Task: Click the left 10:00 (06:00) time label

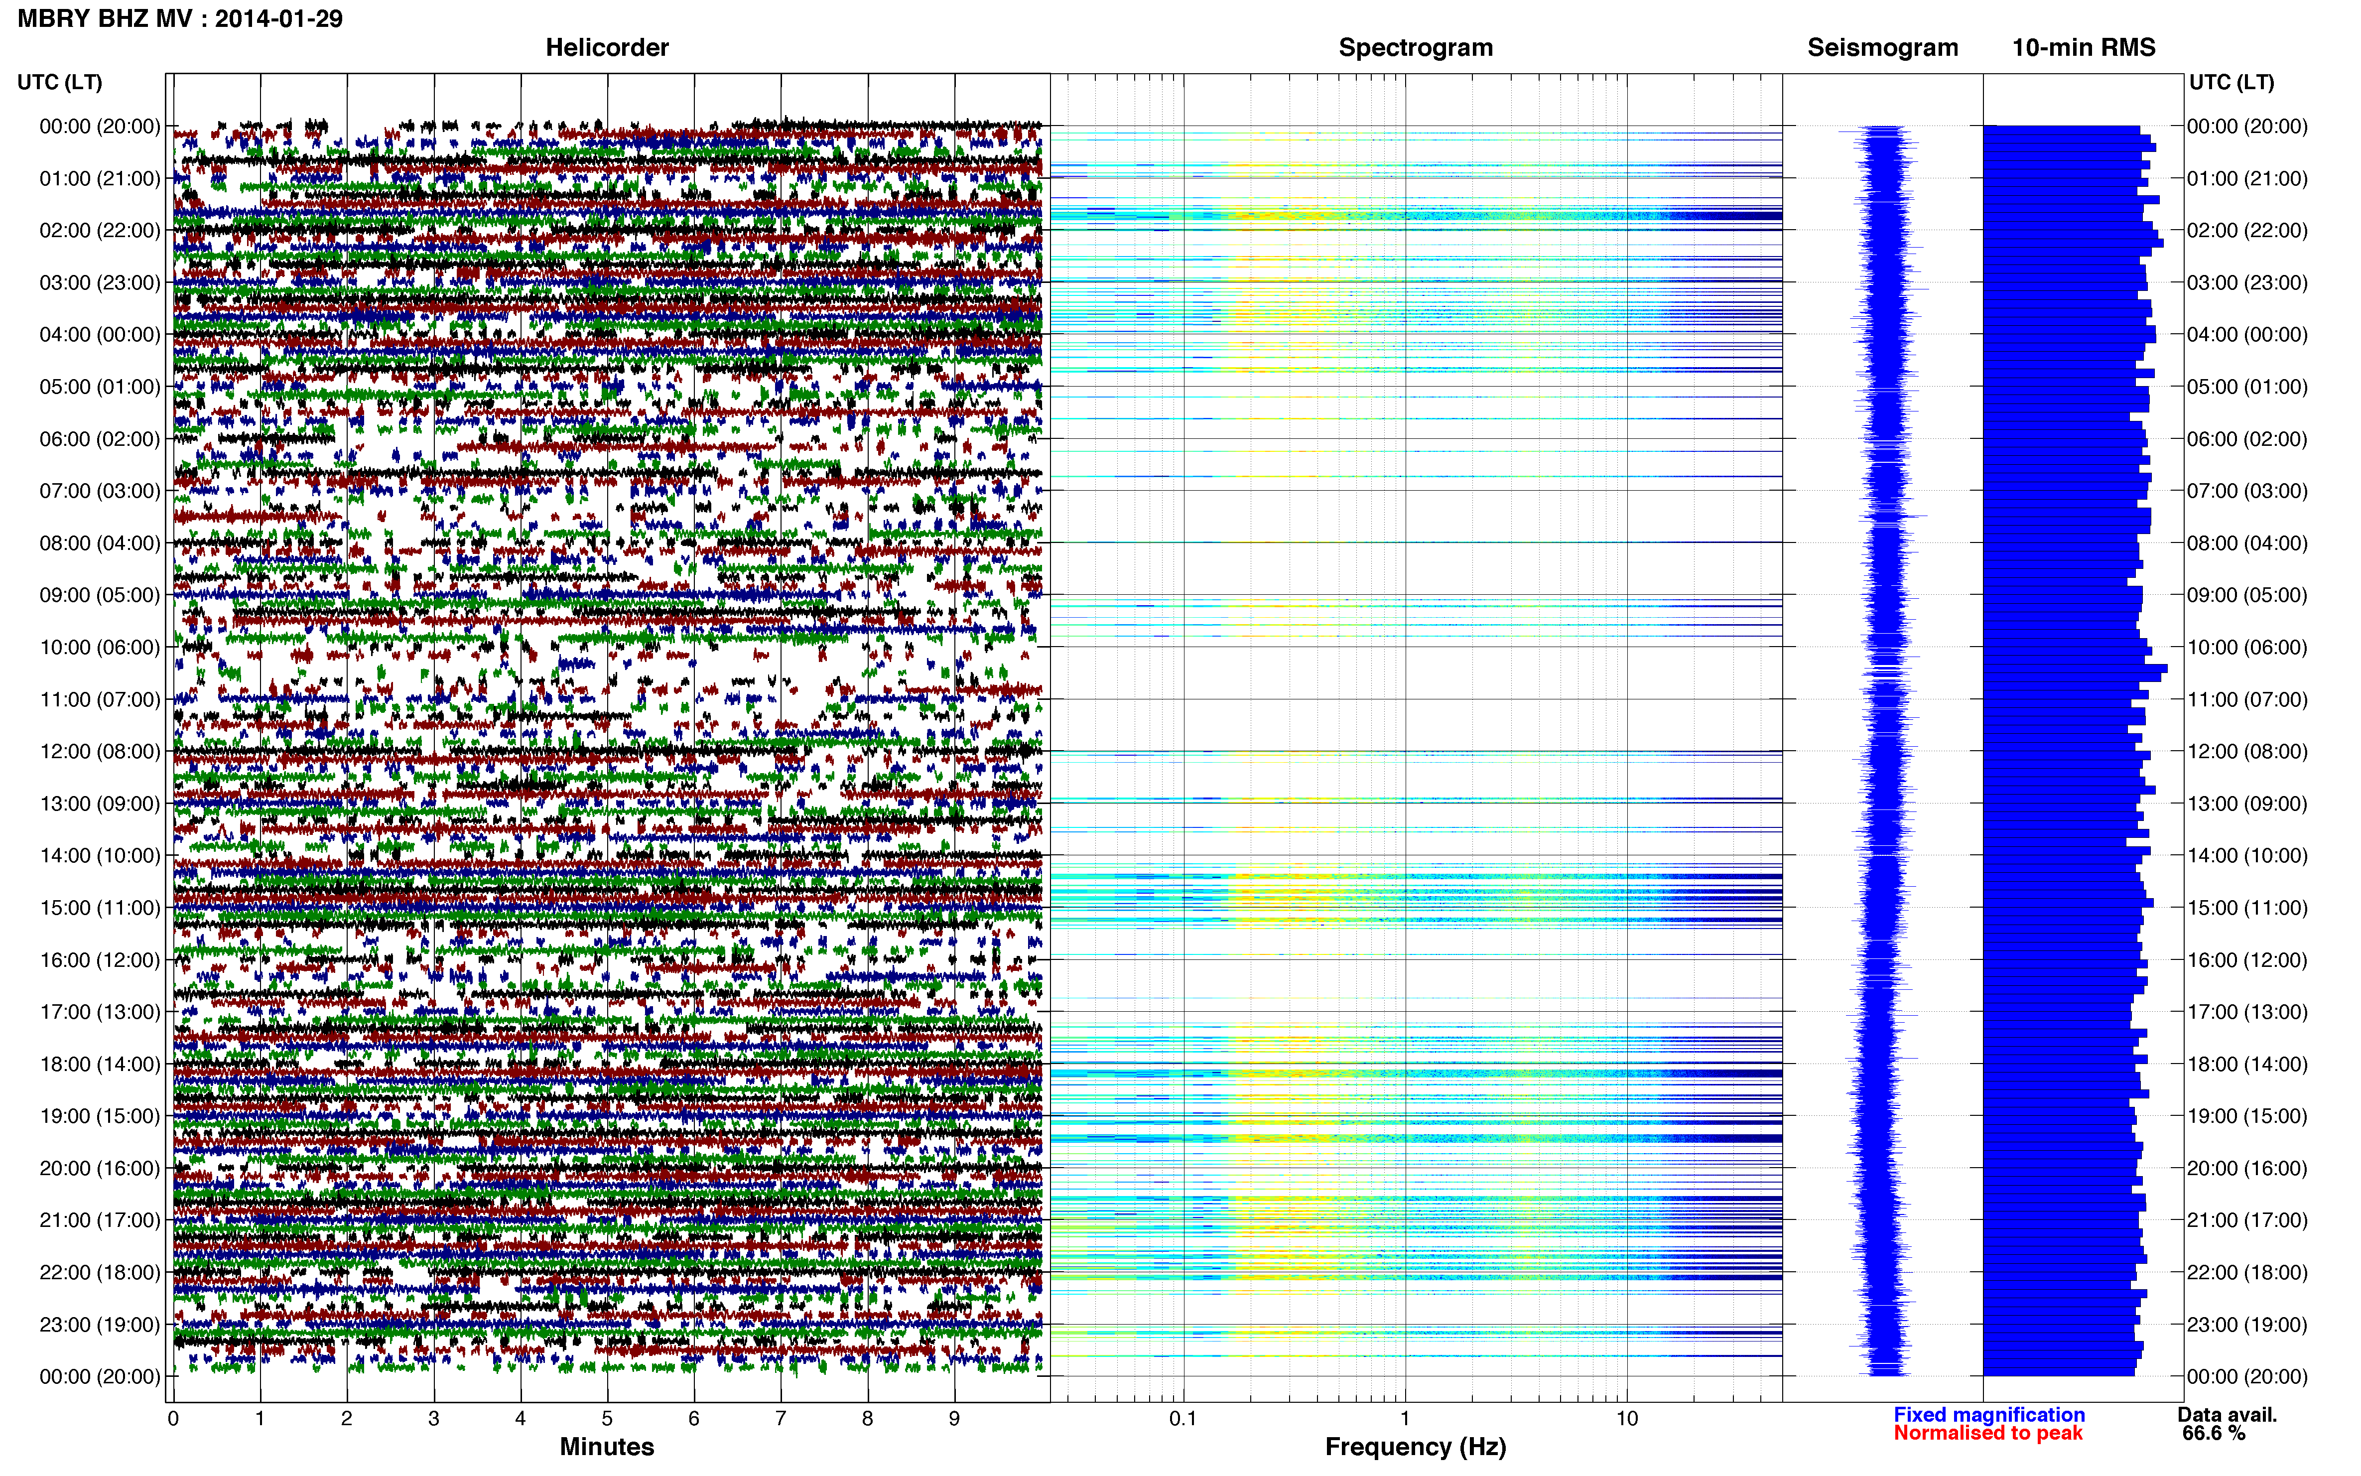Action: (x=100, y=647)
